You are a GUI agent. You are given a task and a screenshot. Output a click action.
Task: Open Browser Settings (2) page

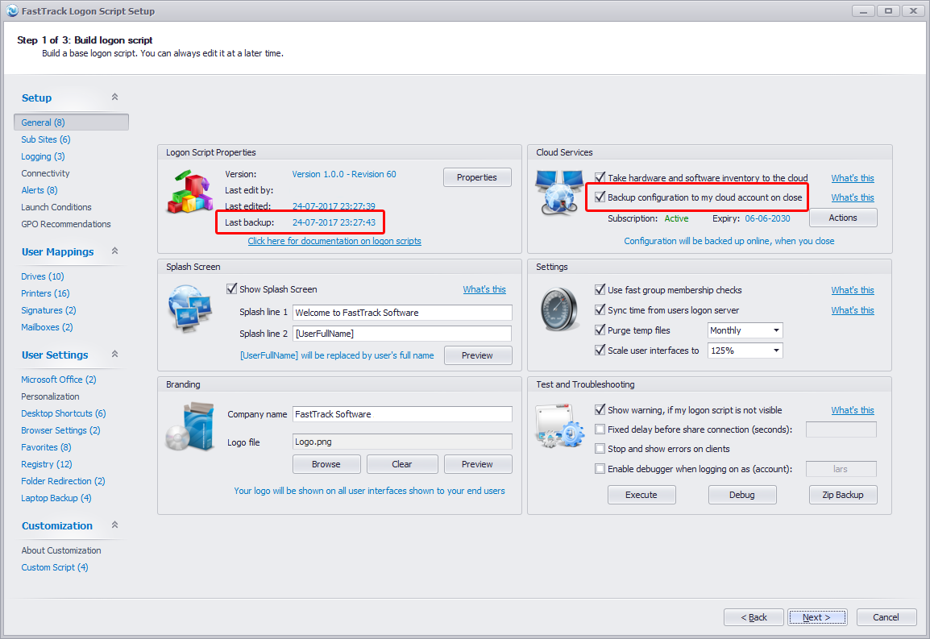(60, 430)
